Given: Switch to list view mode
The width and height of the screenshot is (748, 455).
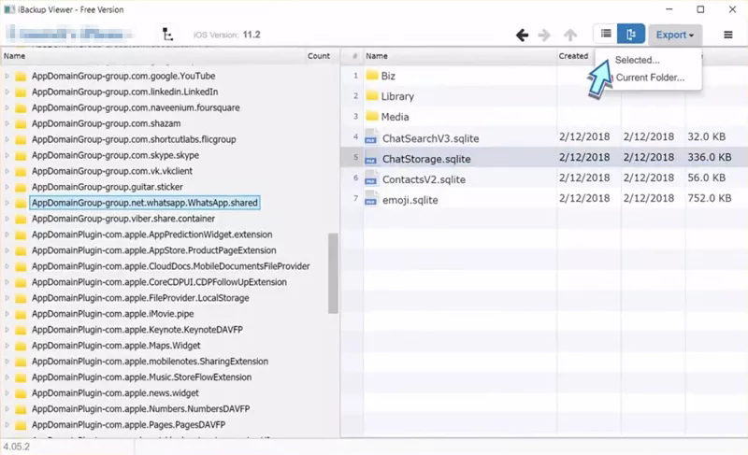Looking at the screenshot, I should (x=606, y=34).
